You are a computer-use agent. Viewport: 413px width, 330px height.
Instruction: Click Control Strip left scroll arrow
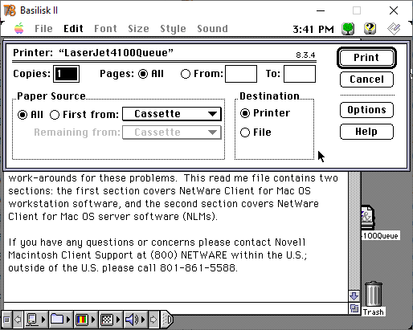[x=18, y=320]
